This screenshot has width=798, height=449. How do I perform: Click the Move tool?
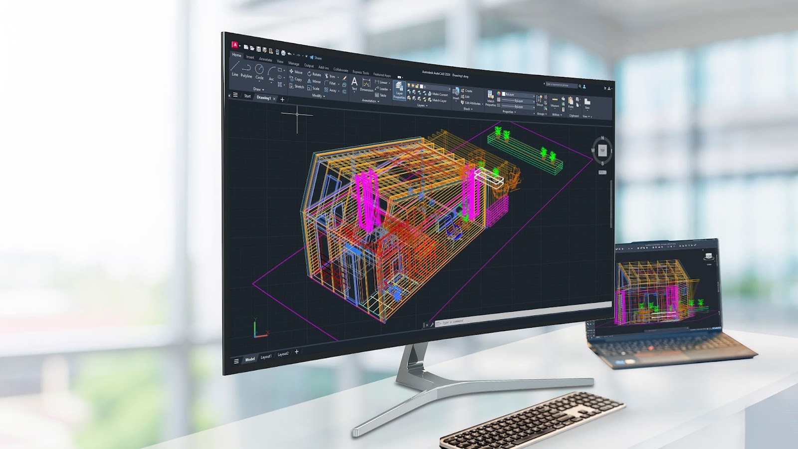tap(296, 72)
